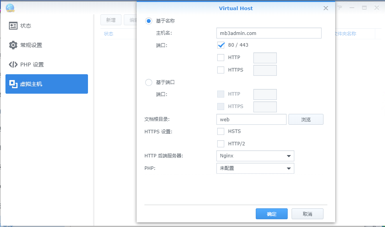Enable the HSTS checkbox

click(221, 131)
